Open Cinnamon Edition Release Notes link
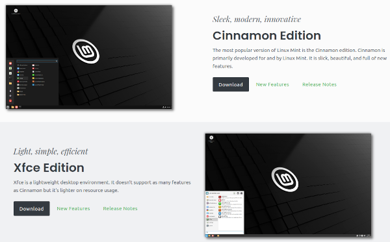This screenshot has width=390, height=242. pyautogui.click(x=319, y=84)
